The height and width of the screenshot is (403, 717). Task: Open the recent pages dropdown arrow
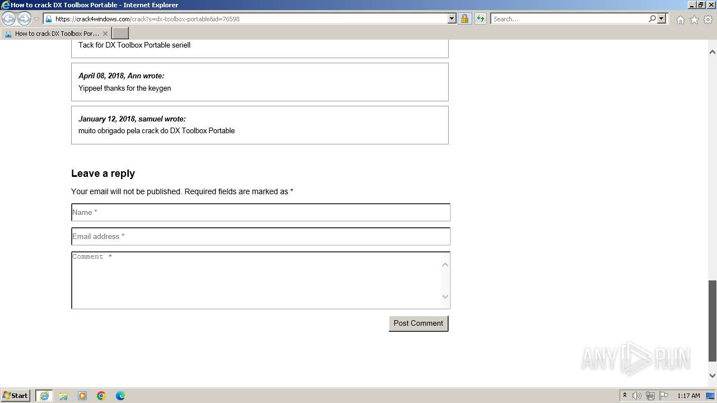pos(36,19)
